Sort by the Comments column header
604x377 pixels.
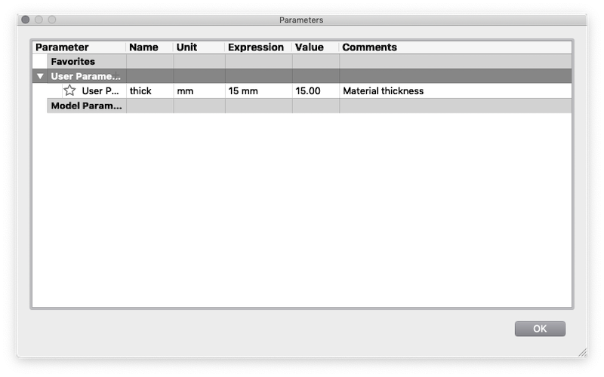coord(456,48)
